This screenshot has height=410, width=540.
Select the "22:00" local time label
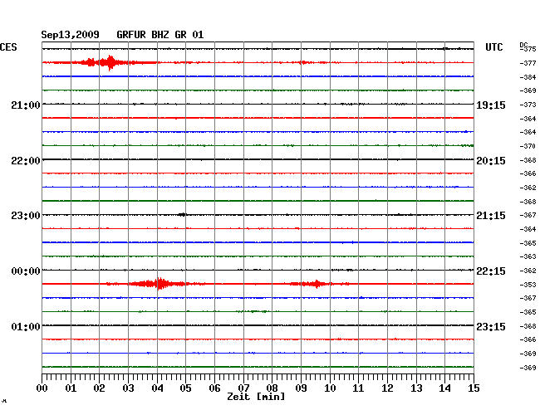tap(26, 161)
